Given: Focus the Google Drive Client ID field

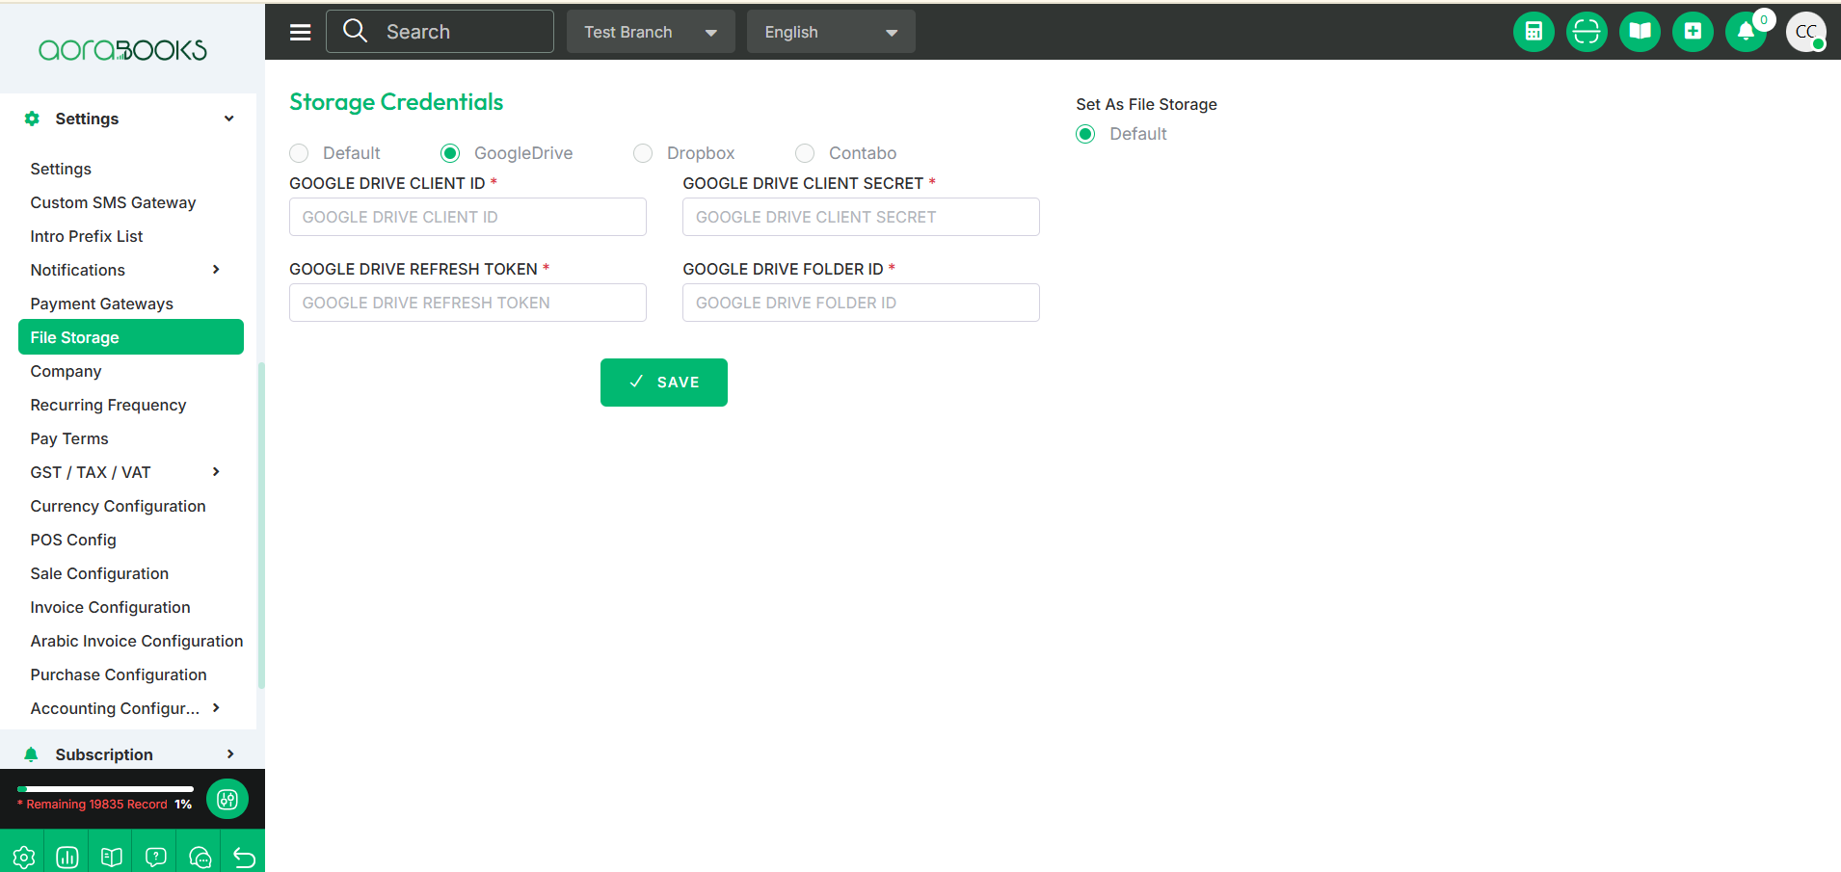Looking at the screenshot, I should coord(467,217).
